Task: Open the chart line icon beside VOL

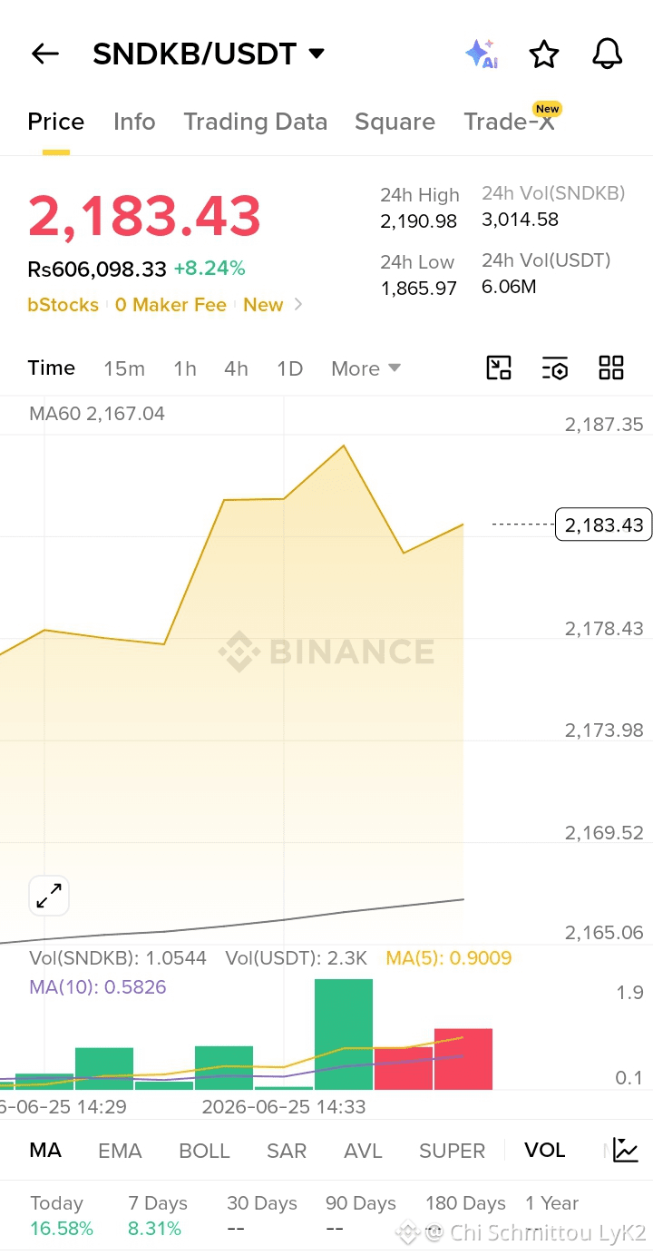Action: tap(626, 1150)
